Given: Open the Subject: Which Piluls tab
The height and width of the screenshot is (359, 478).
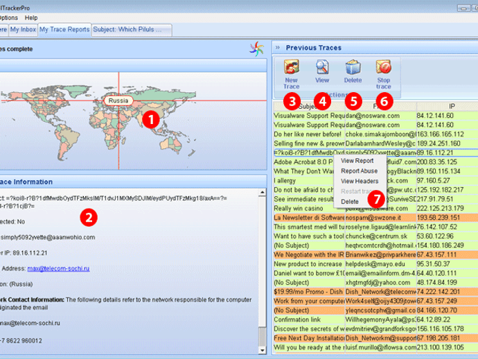Looking at the screenshot, I should pos(132,30).
